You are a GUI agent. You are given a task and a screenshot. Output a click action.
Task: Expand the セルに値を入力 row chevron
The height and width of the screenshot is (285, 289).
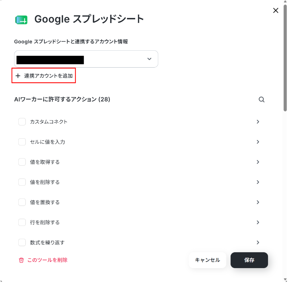(258, 142)
